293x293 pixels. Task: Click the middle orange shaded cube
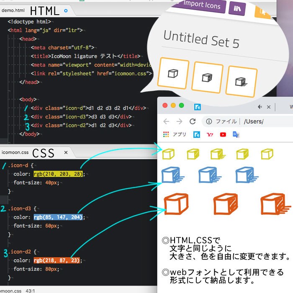click(x=226, y=204)
